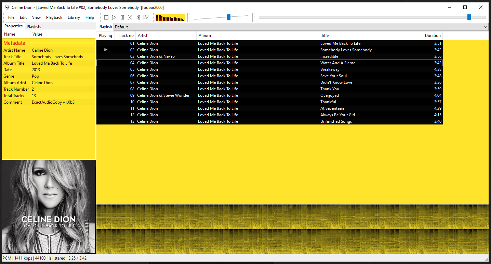Select Always Be Your Girl track
Image resolution: width=491 pixels, height=264 pixels.
click(269, 115)
